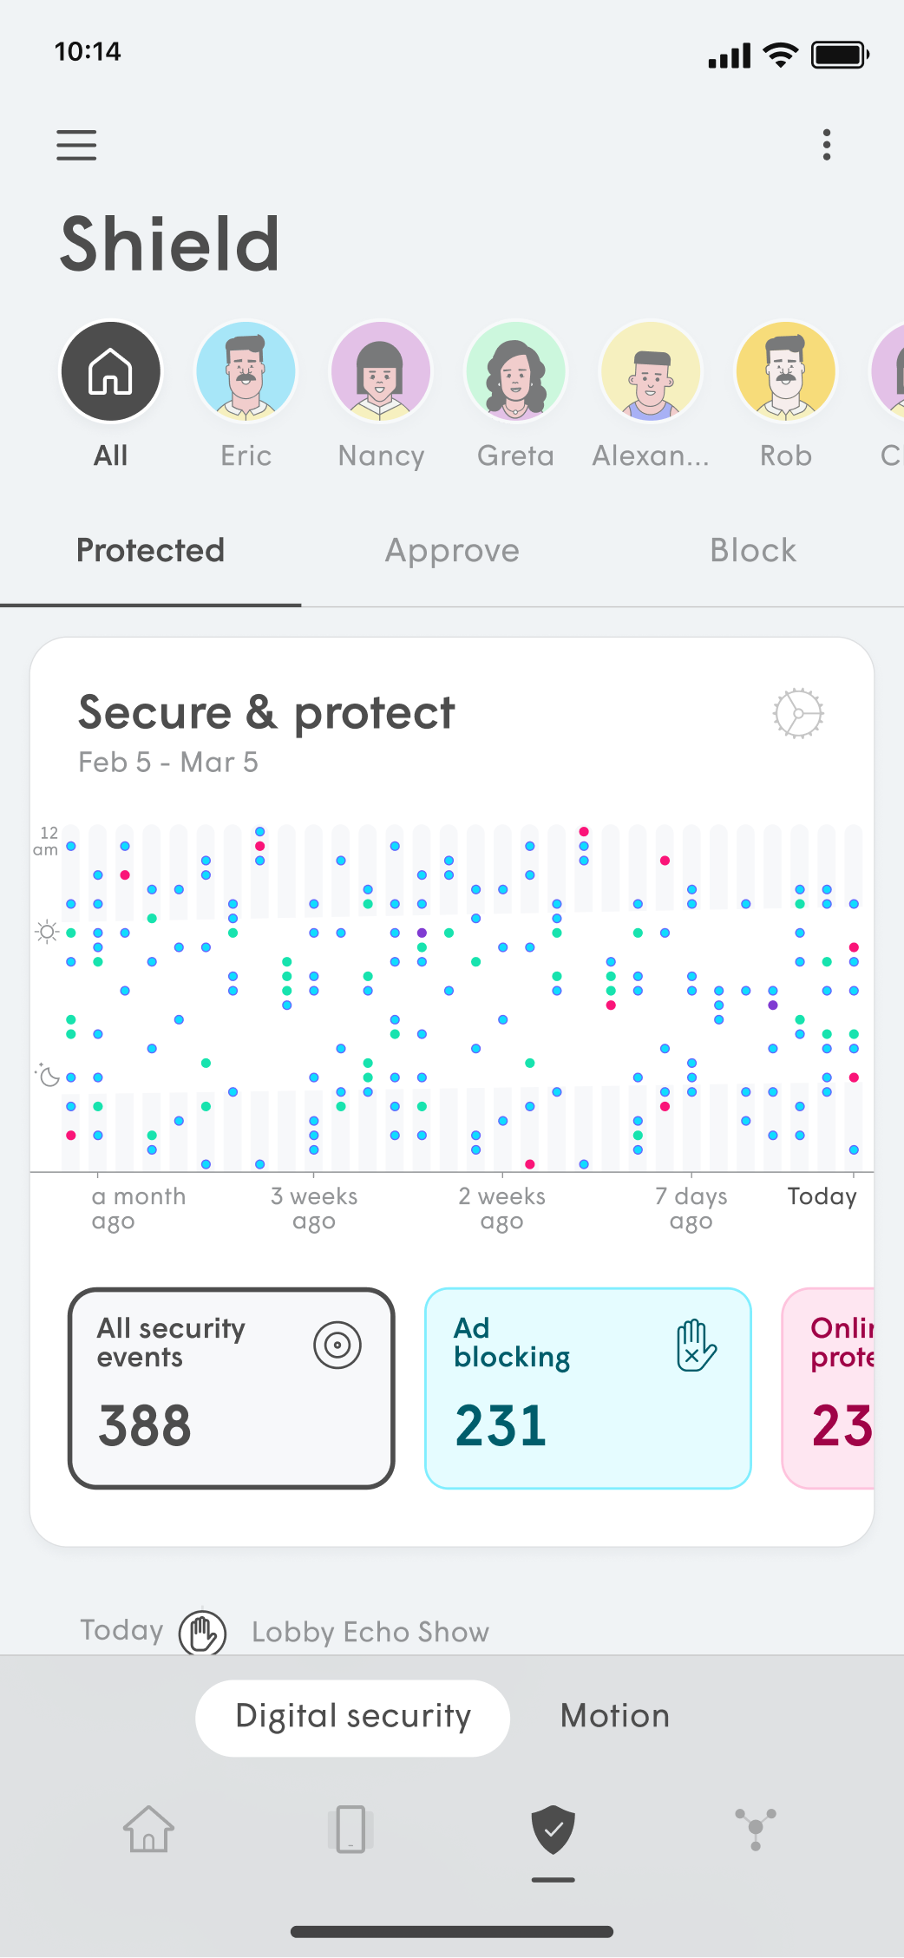Open the devices phone icon tab
The width and height of the screenshot is (904, 1958).
click(350, 1829)
